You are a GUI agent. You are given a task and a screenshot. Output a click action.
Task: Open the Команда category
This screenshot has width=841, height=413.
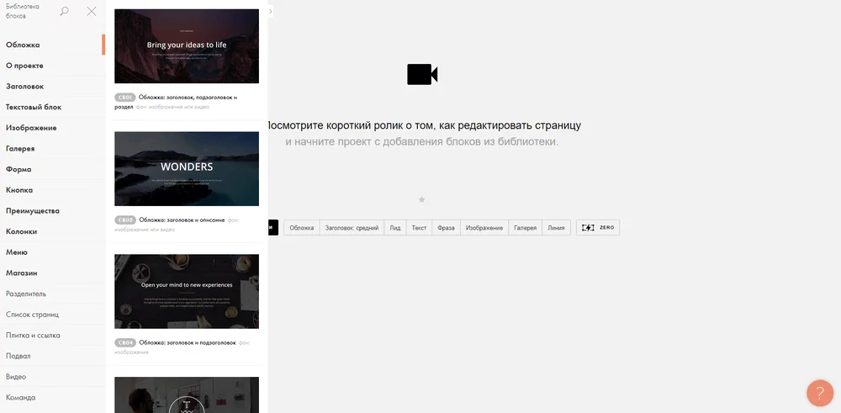pos(52,398)
